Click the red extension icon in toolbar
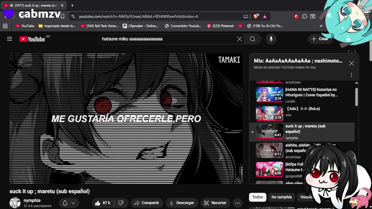The width and height of the screenshot is (372, 209). pyautogui.click(x=296, y=17)
